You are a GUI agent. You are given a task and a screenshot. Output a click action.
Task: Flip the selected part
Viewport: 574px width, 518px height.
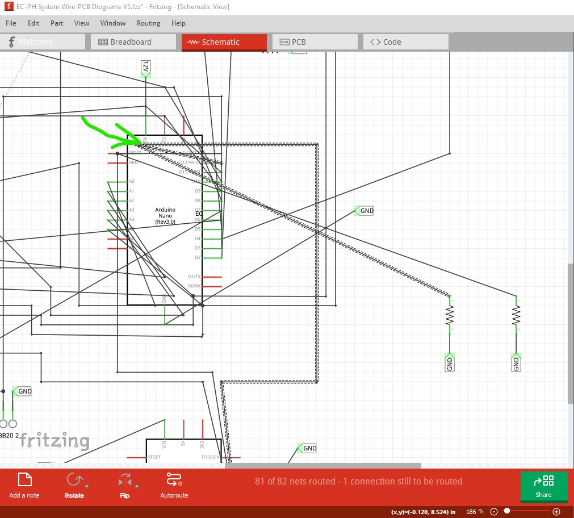click(x=125, y=486)
